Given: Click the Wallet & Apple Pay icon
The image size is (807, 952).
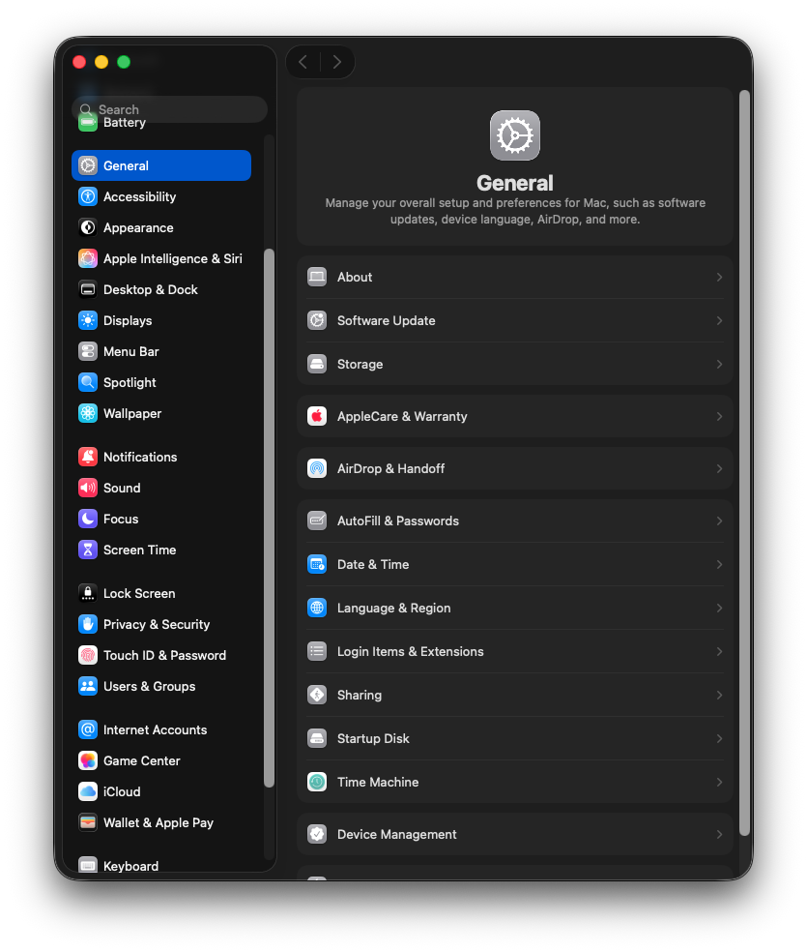Looking at the screenshot, I should pos(88,822).
